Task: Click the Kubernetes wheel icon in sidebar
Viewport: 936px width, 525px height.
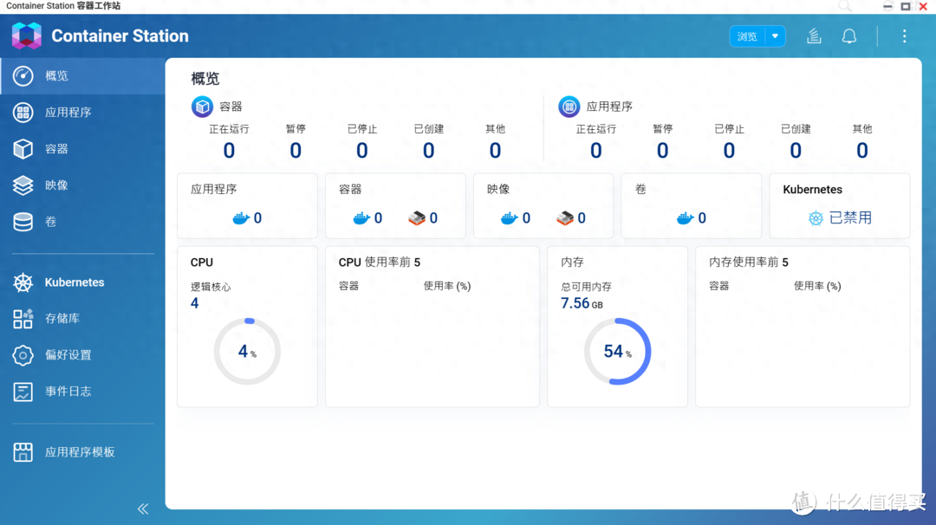Action: (23, 282)
